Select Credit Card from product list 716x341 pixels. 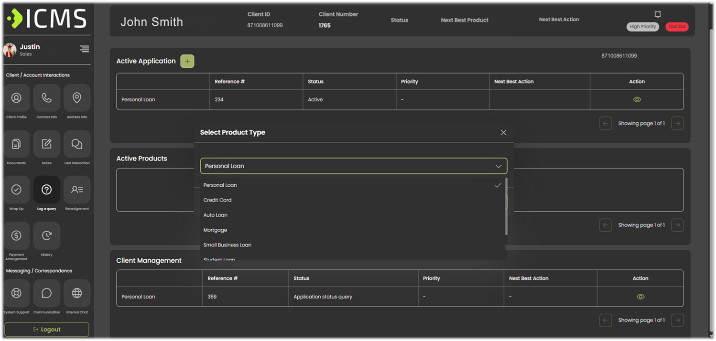click(217, 200)
